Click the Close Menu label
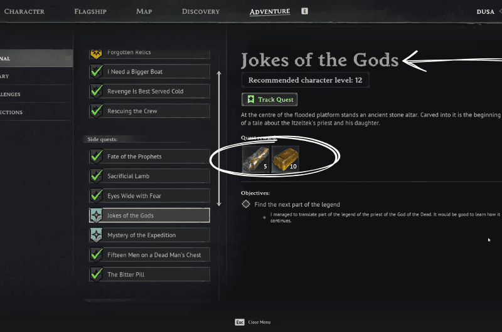Viewport: 502px width, 332px height. point(259,322)
